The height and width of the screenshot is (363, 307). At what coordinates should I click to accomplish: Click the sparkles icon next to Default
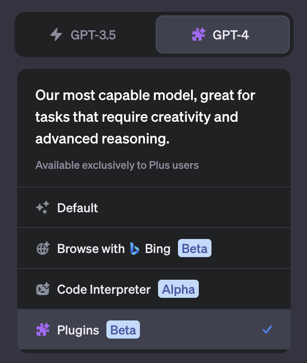coord(43,207)
